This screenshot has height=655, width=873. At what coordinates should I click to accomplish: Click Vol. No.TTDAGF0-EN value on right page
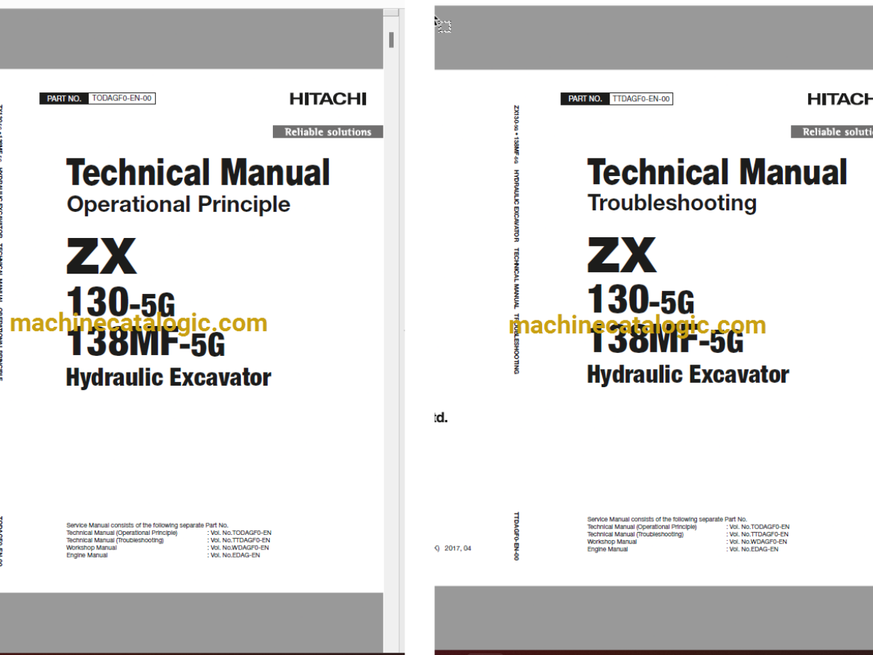[x=757, y=534]
